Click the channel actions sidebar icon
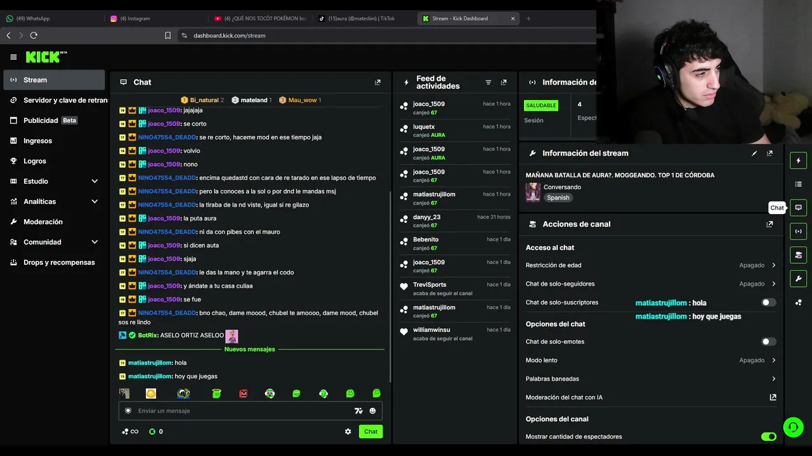The width and height of the screenshot is (812, 456). click(799, 255)
